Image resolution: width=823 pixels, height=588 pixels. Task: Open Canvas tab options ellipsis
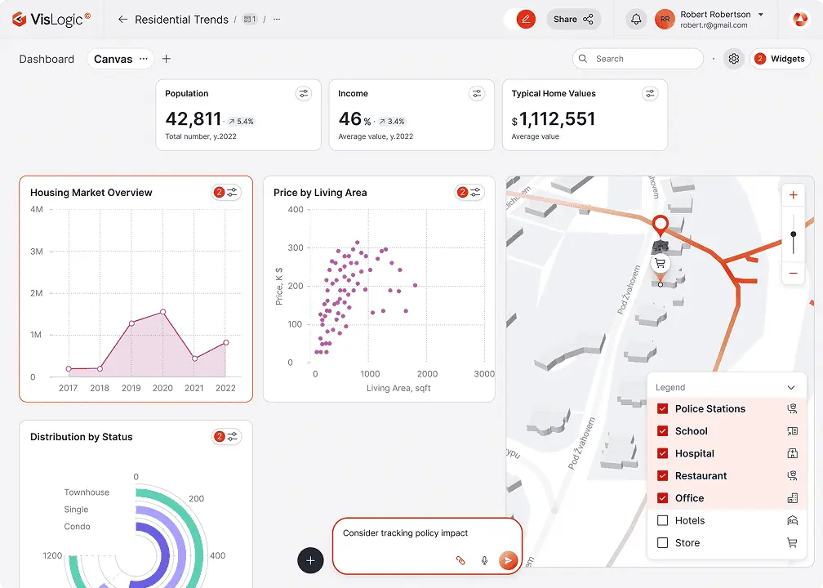coord(144,59)
